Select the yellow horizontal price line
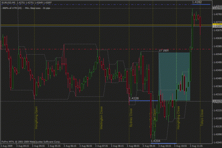This screenshot has height=148, width=222. (x=106, y=25)
